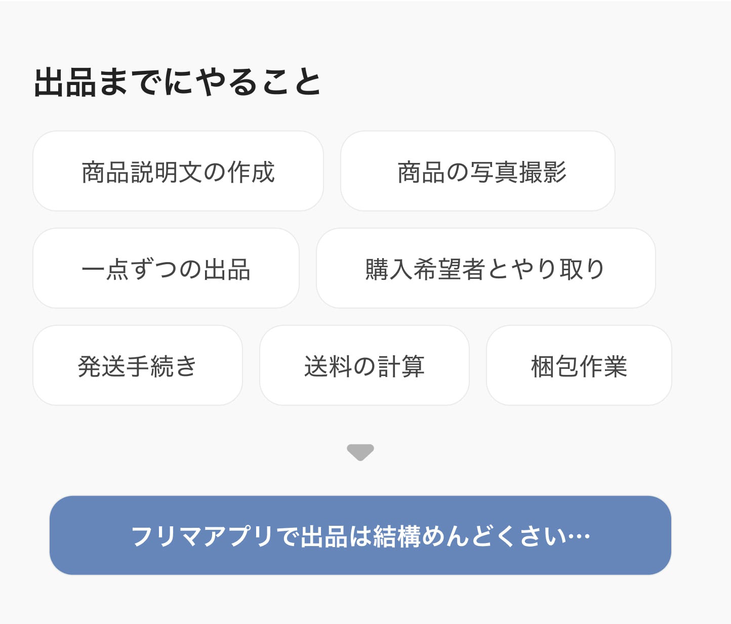Select the 購入希望者とやり取り chip
731x624 pixels.
pyautogui.click(x=486, y=268)
